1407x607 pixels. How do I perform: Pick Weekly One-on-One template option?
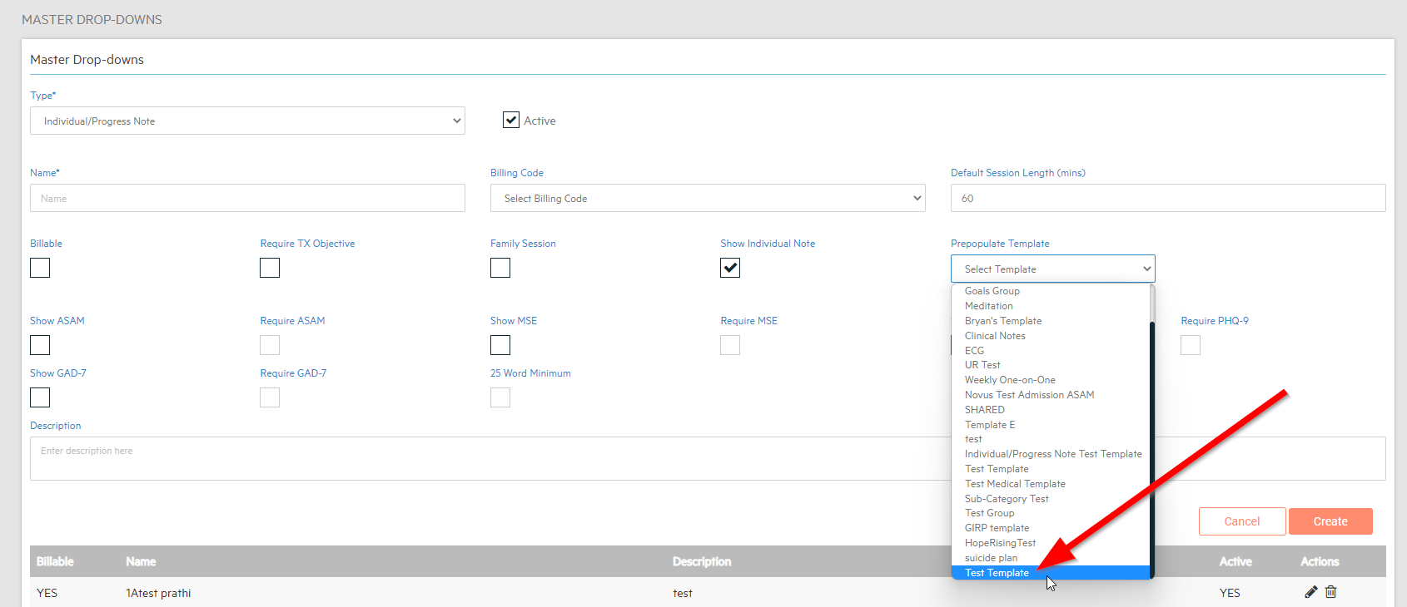tap(1010, 380)
